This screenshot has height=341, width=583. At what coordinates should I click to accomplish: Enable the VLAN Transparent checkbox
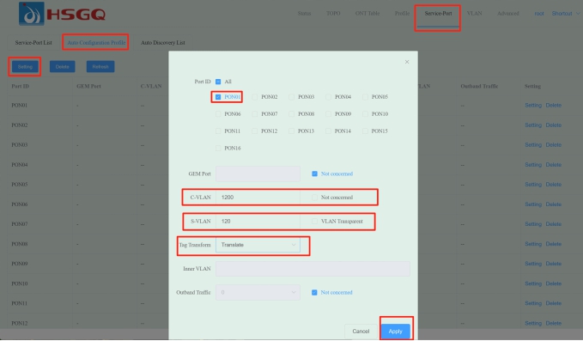point(314,221)
